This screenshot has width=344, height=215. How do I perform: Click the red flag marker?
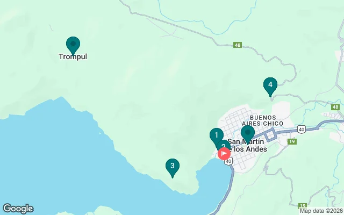(x=224, y=153)
